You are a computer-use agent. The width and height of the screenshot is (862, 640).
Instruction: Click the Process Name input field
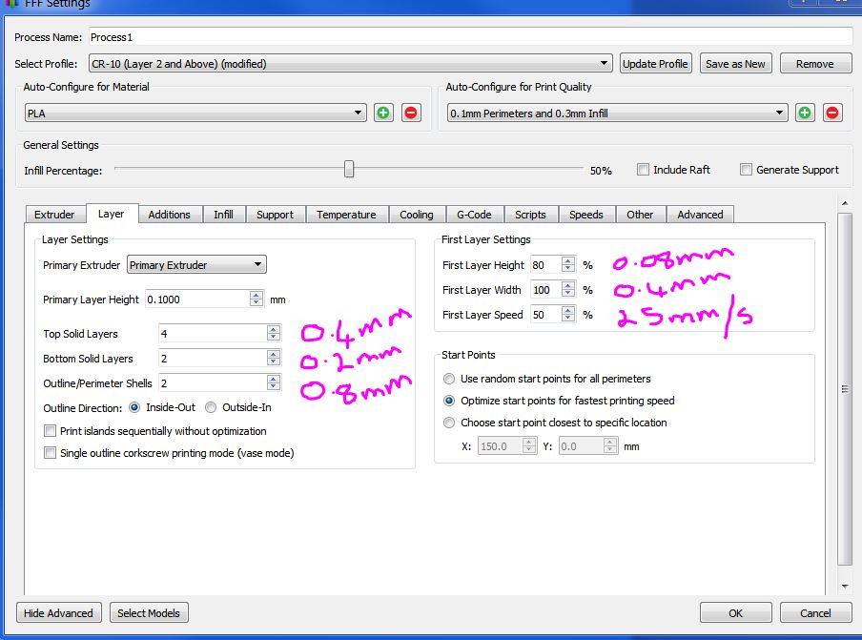tap(471, 37)
